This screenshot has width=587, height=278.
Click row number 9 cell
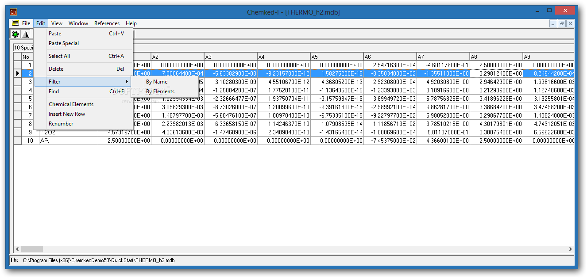30,132
